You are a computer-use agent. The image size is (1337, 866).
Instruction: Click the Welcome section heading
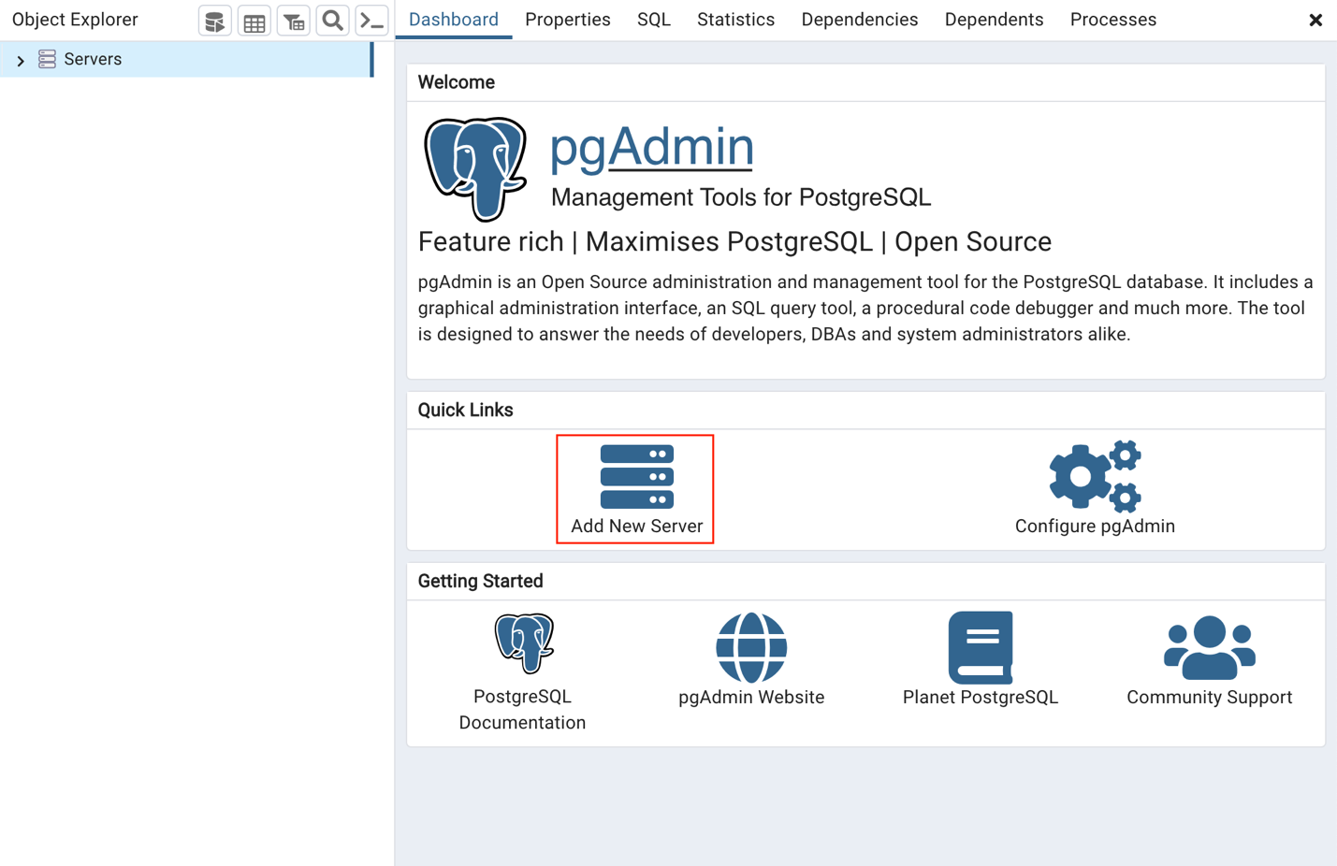tap(457, 82)
